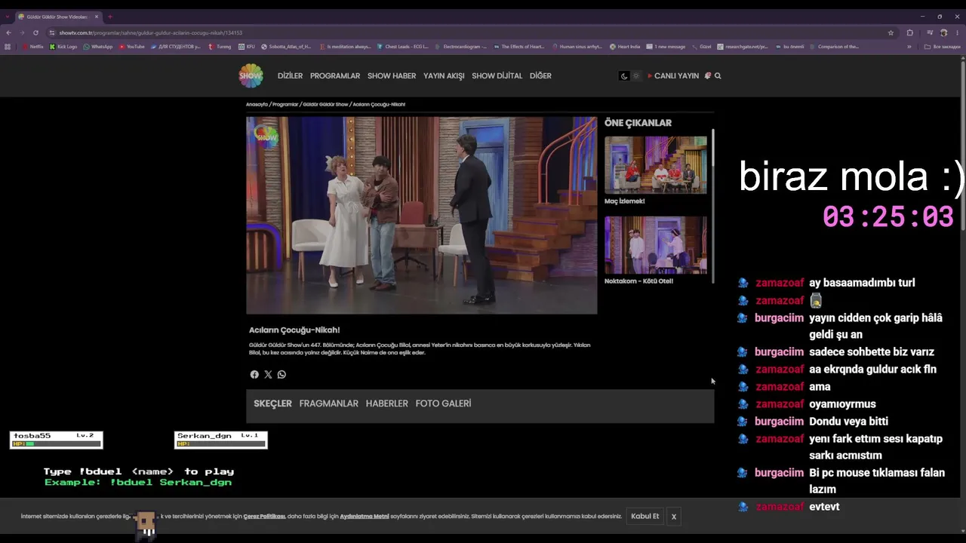This screenshot has height=543, width=966.
Task: Click the tosba55 player HP bar
Action: [x=57, y=444]
